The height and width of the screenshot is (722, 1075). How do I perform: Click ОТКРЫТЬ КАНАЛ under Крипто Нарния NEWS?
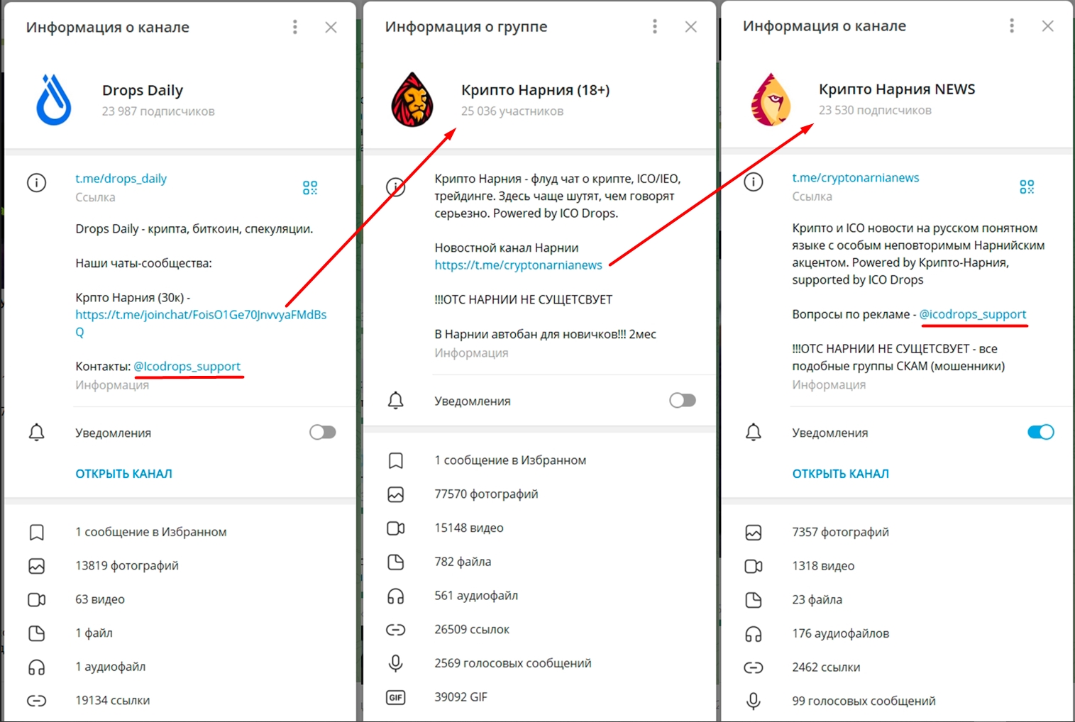point(841,474)
